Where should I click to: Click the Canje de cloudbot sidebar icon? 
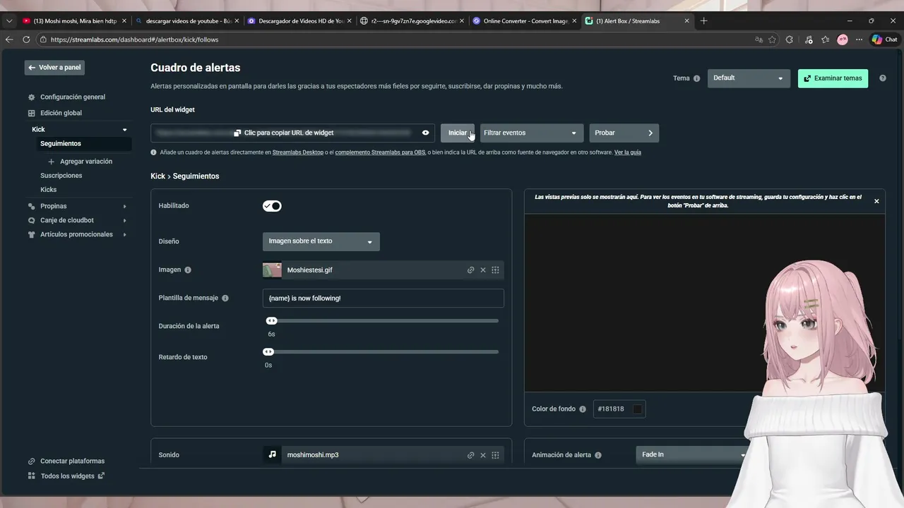31,221
